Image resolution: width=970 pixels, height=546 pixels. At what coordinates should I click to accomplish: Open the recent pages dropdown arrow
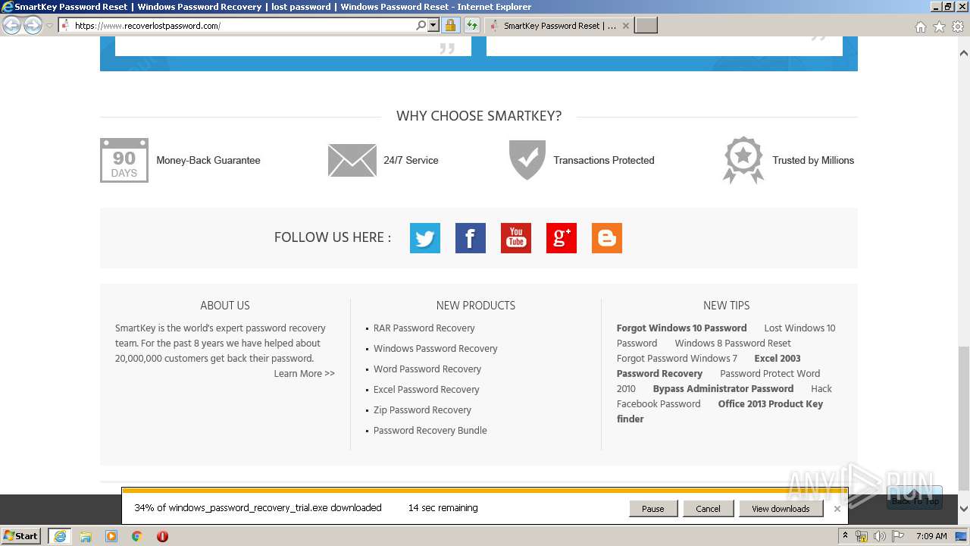(x=49, y=26)
